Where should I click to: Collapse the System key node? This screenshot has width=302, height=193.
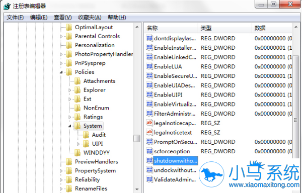[70, 126]
